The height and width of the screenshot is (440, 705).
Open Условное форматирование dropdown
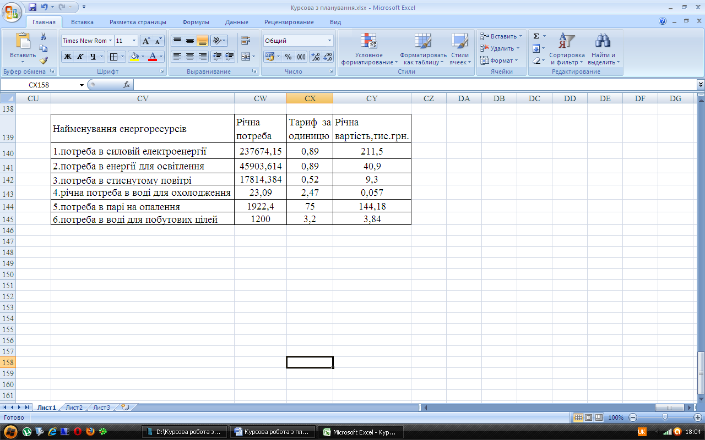(368, 49)
